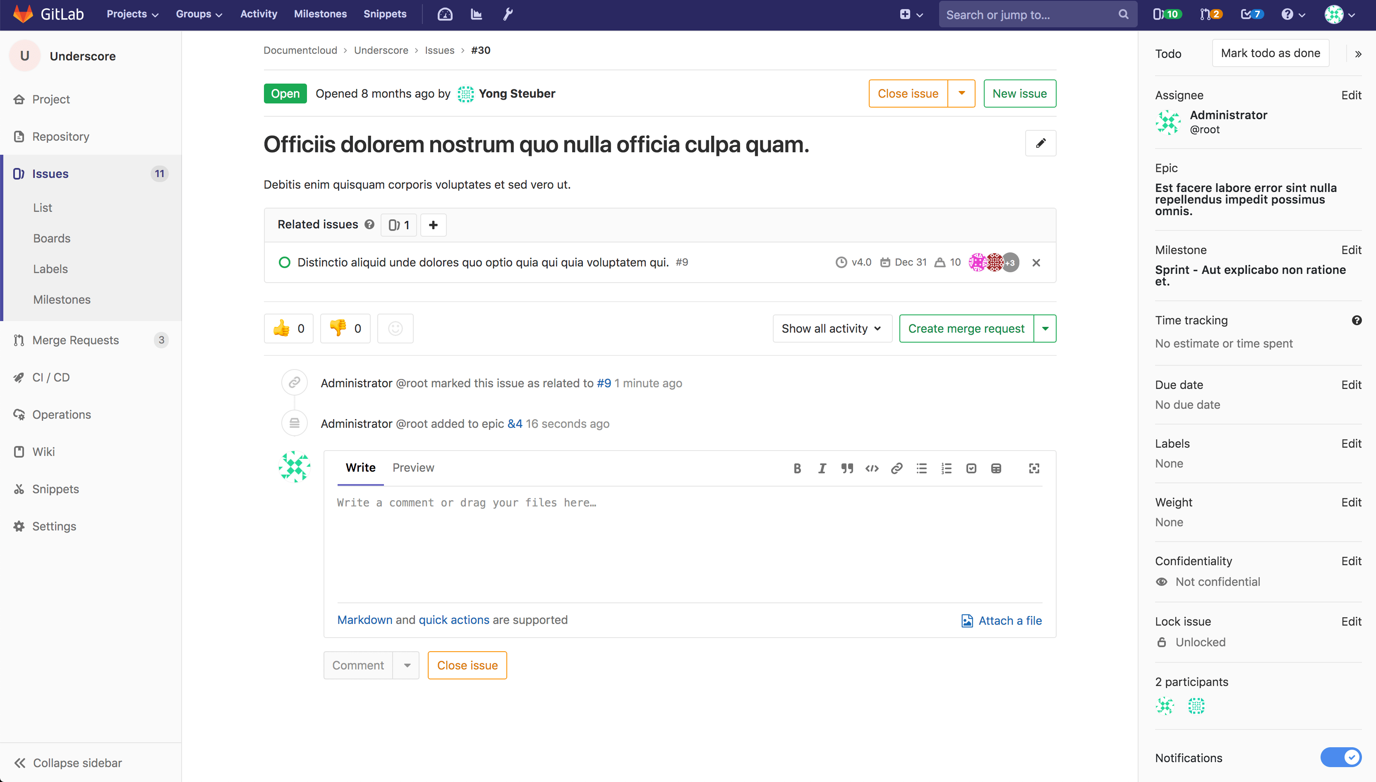1376x782 pixels.
Task: Give a thumbs up reaction
Action: pos(289,328)
